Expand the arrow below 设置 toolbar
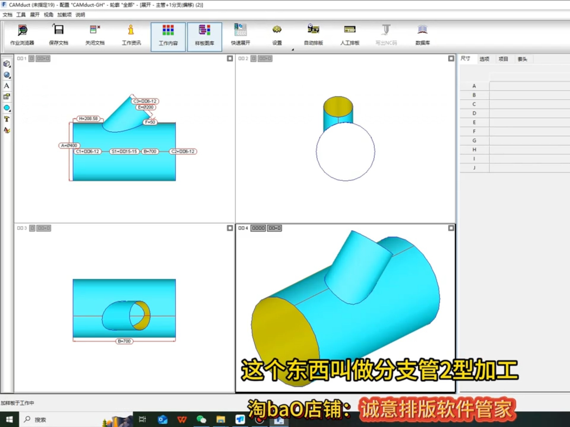 coord(293,50)
